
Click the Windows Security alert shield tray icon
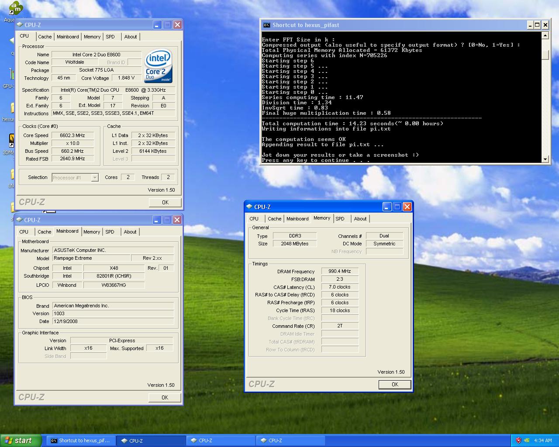click(x=518, y=440)
